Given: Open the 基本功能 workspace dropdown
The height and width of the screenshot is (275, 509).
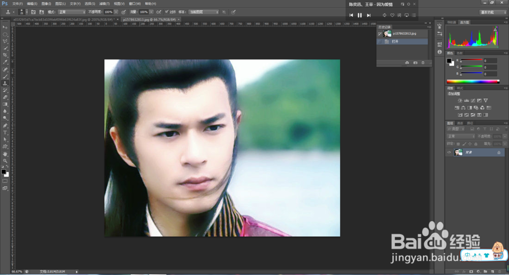Looking at the screenshot, I should [493, 12].
